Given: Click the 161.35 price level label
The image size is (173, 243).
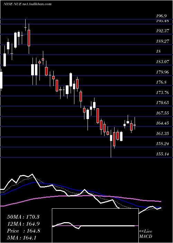Looking at the screenshot, I should coord(163,133).
